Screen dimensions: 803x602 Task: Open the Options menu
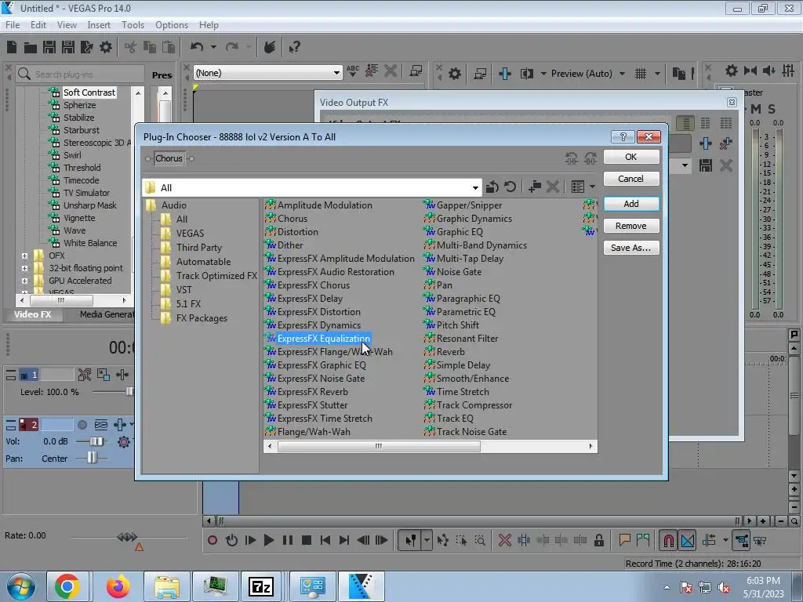pos(172,24)
